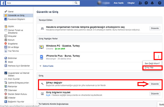164x107 pixels.
Task: Click the Ara search input field
Action: pos(39,3)
